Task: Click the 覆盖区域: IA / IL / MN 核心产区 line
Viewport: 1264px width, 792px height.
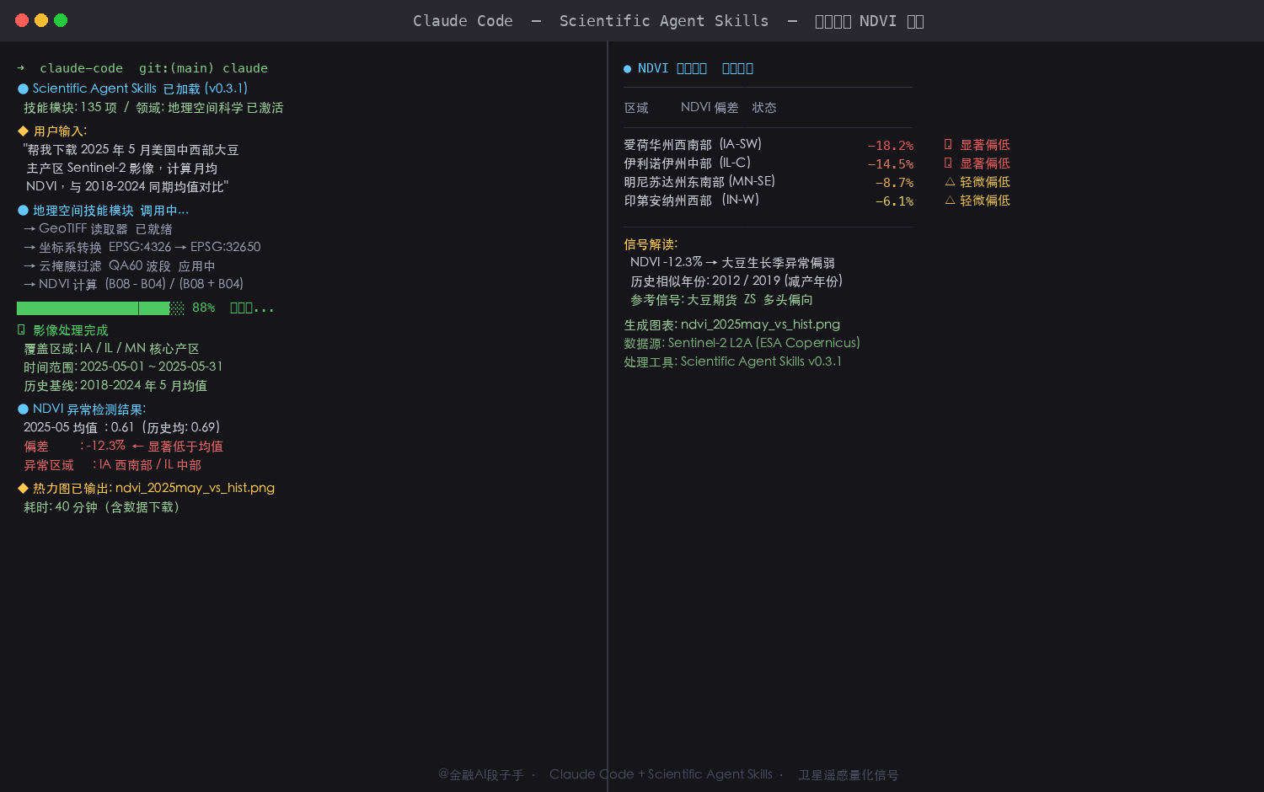Action: [x=111, y=348]
